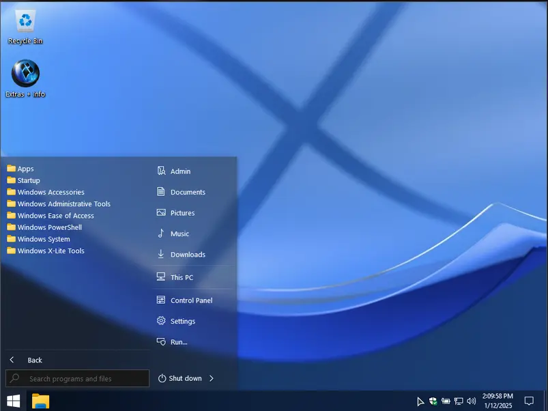
Task: Open Pictures from the Start menu
Action: (x=182, y=213)
